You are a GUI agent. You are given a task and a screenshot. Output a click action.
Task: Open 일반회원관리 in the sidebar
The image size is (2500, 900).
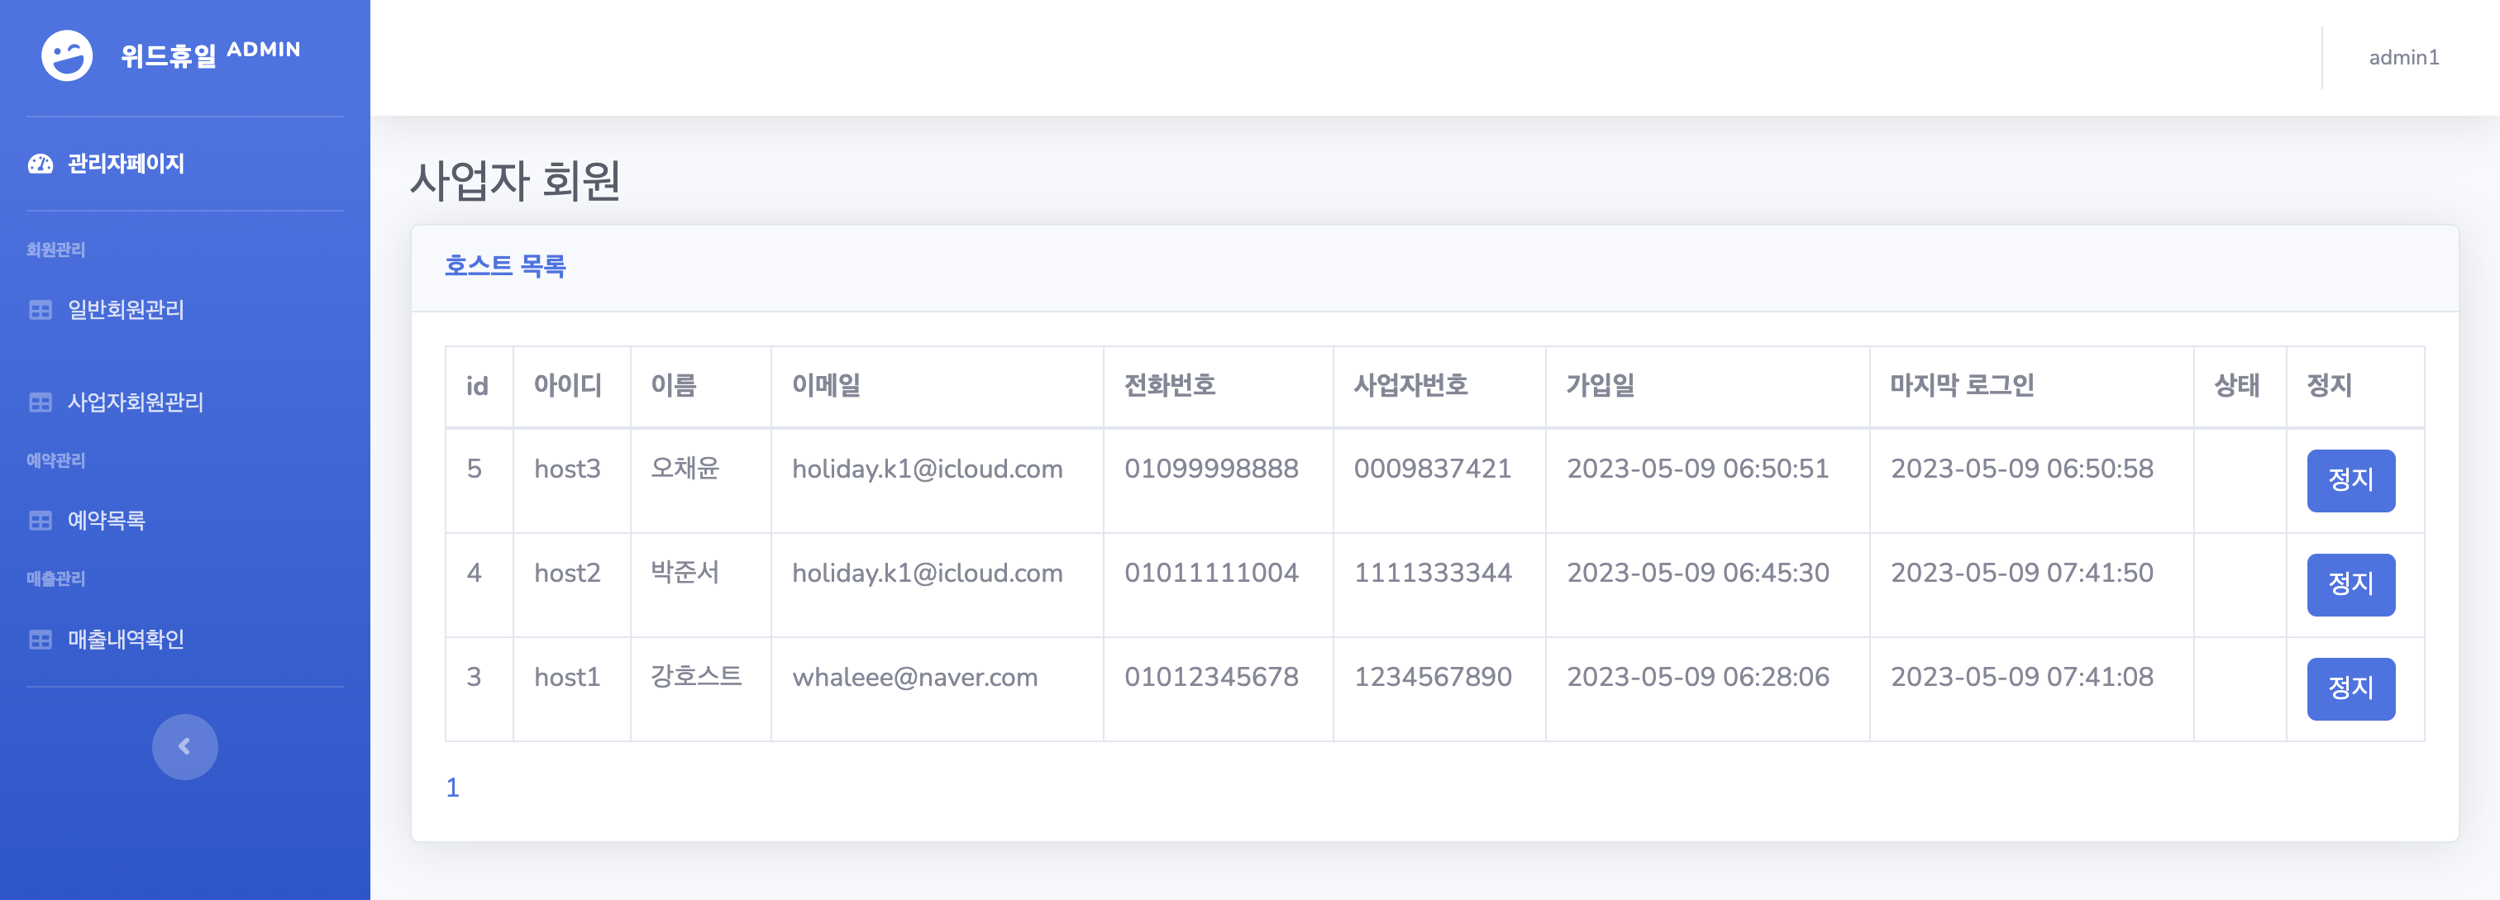click(x=126, y=311)
